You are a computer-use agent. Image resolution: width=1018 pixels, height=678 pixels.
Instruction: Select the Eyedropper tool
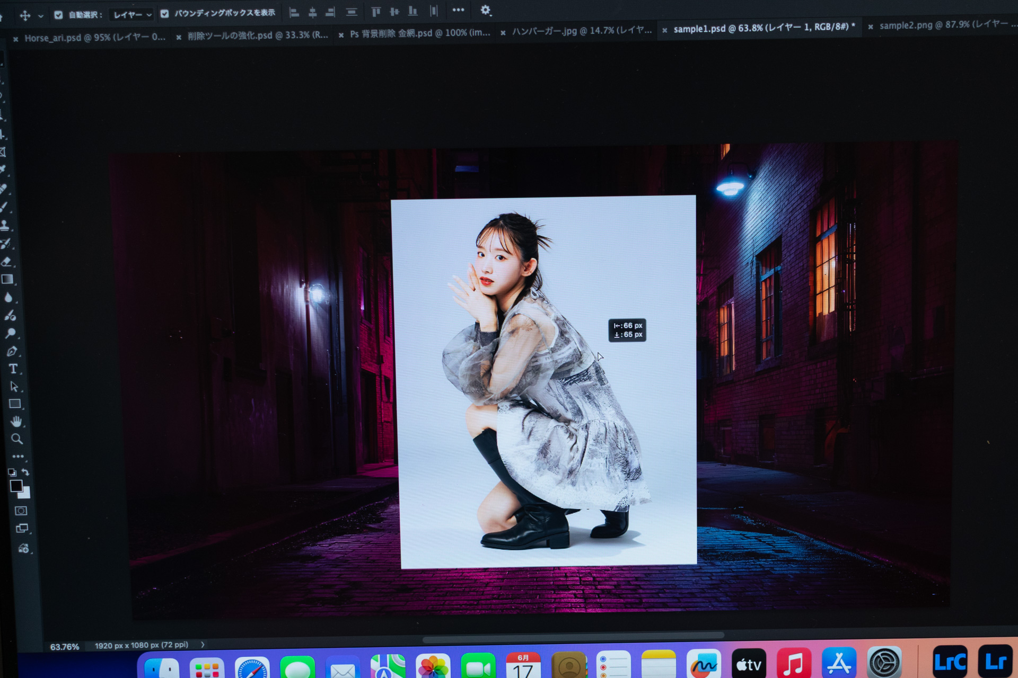[x=3, y=169]
